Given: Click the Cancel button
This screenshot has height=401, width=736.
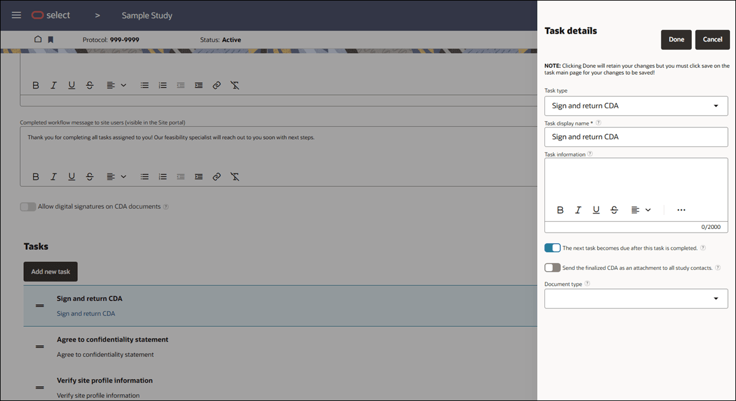Looking at the screenshot, I should pos(713,39).
